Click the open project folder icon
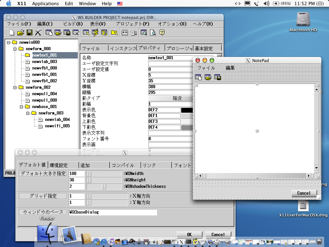 pyautogui.click(x=21, y=32)
